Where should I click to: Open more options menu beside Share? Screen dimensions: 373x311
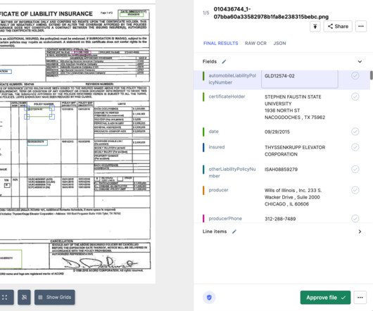(x=361, y=27)
